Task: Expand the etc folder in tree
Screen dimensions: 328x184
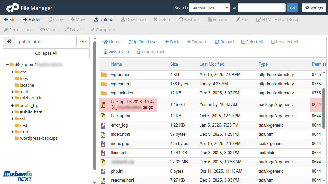Action: click(12, 72)
